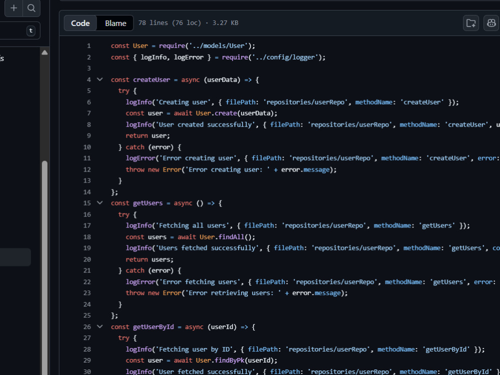500x375 pixels.
Task: Click line number 12
Action: click(x=87, y=169)
